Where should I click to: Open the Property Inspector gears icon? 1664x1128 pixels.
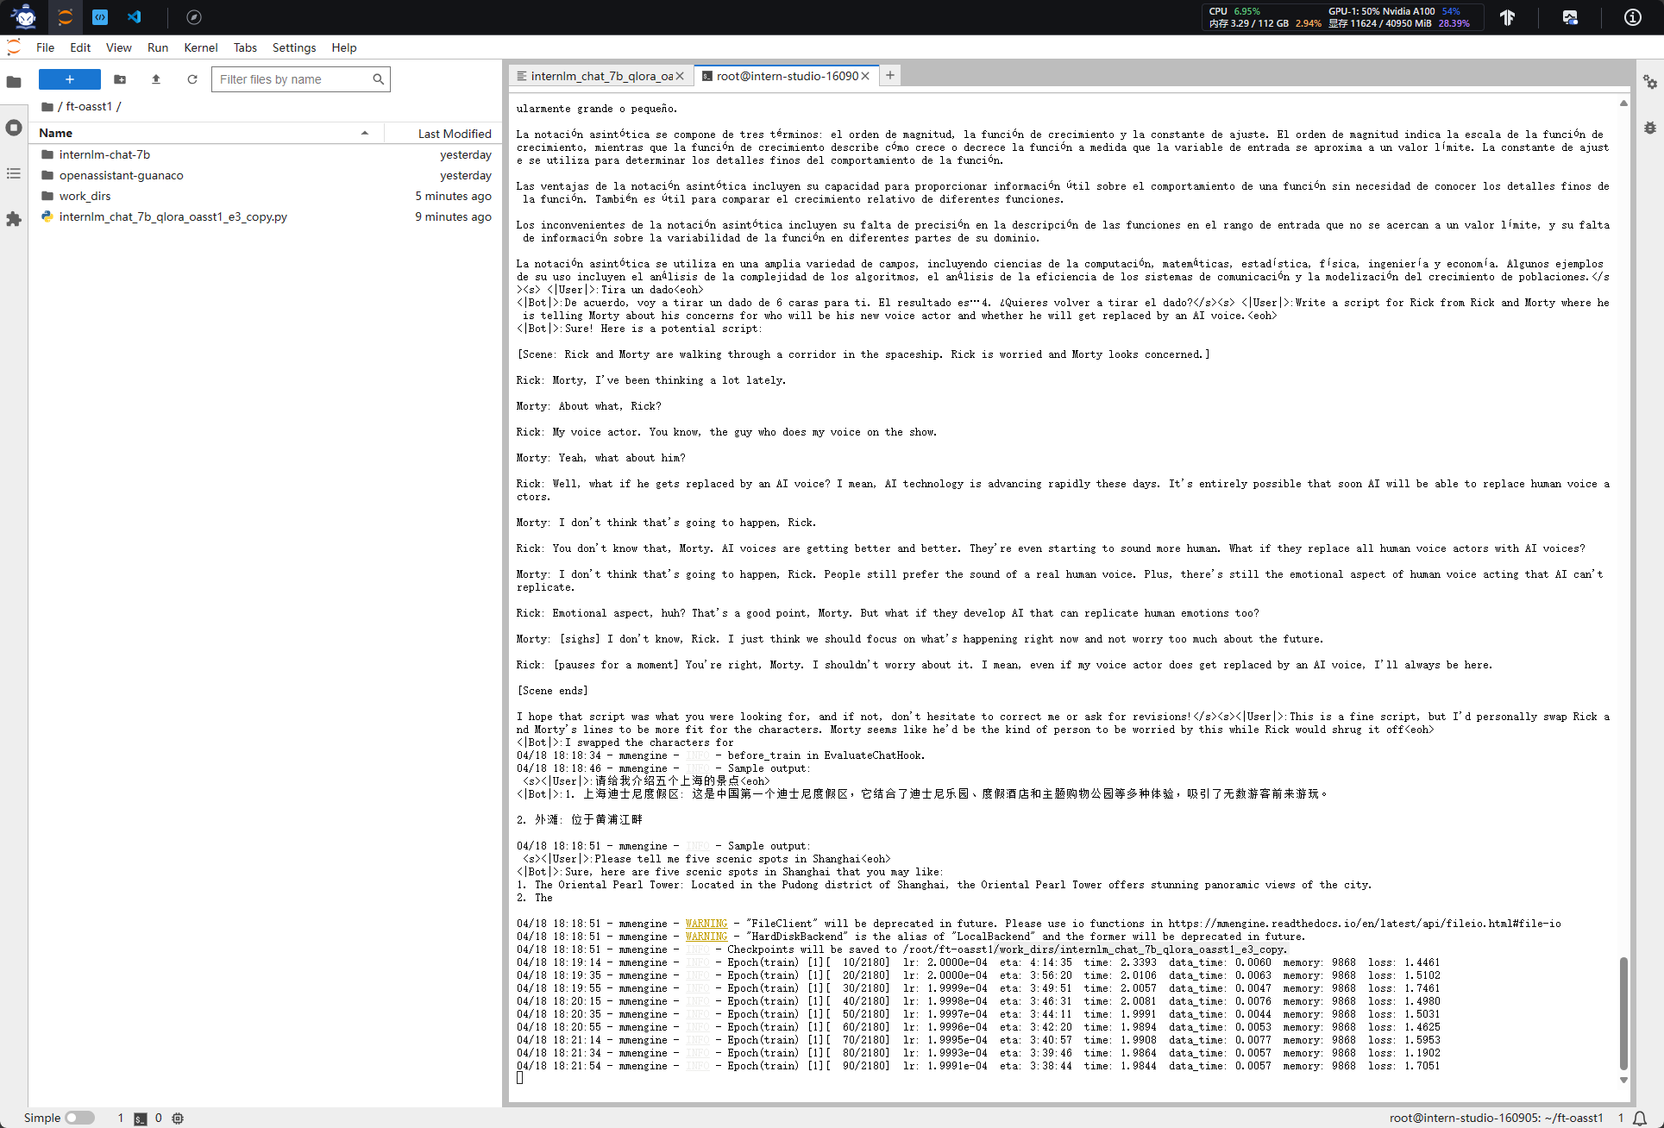click(x=1649, y=82)
